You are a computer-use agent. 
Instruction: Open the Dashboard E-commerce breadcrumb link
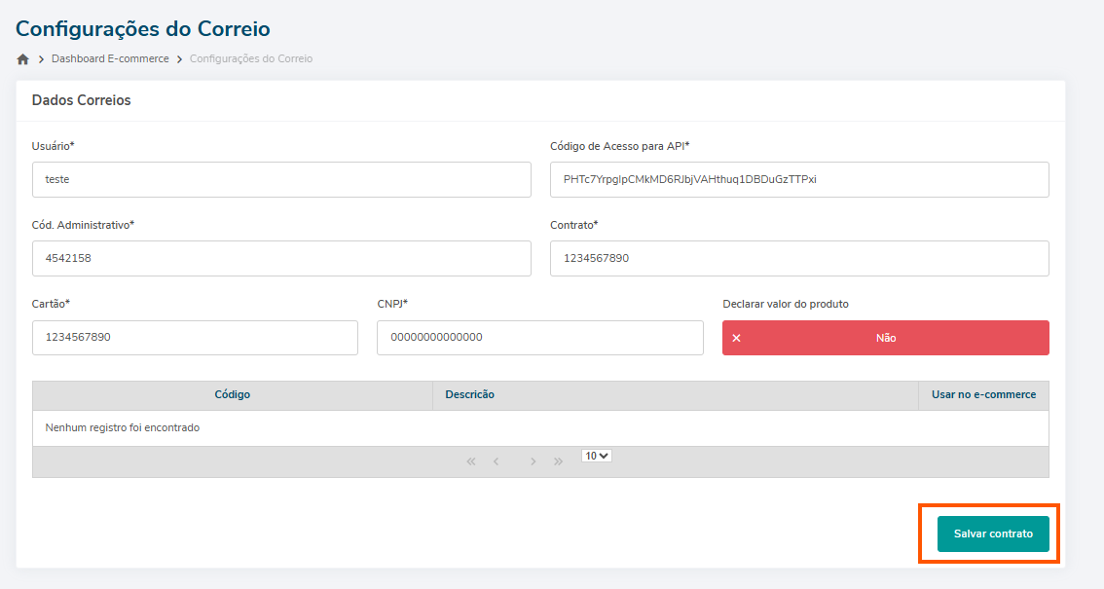(x=110, y=59)
